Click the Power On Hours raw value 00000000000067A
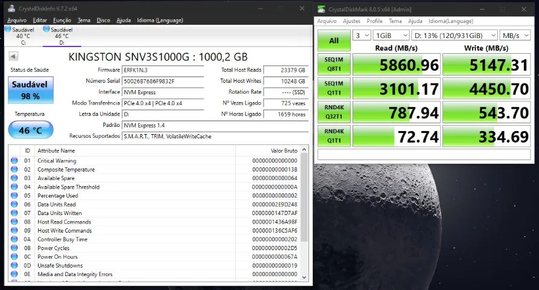This screenshot has height=290, width=539. [275, 257]
